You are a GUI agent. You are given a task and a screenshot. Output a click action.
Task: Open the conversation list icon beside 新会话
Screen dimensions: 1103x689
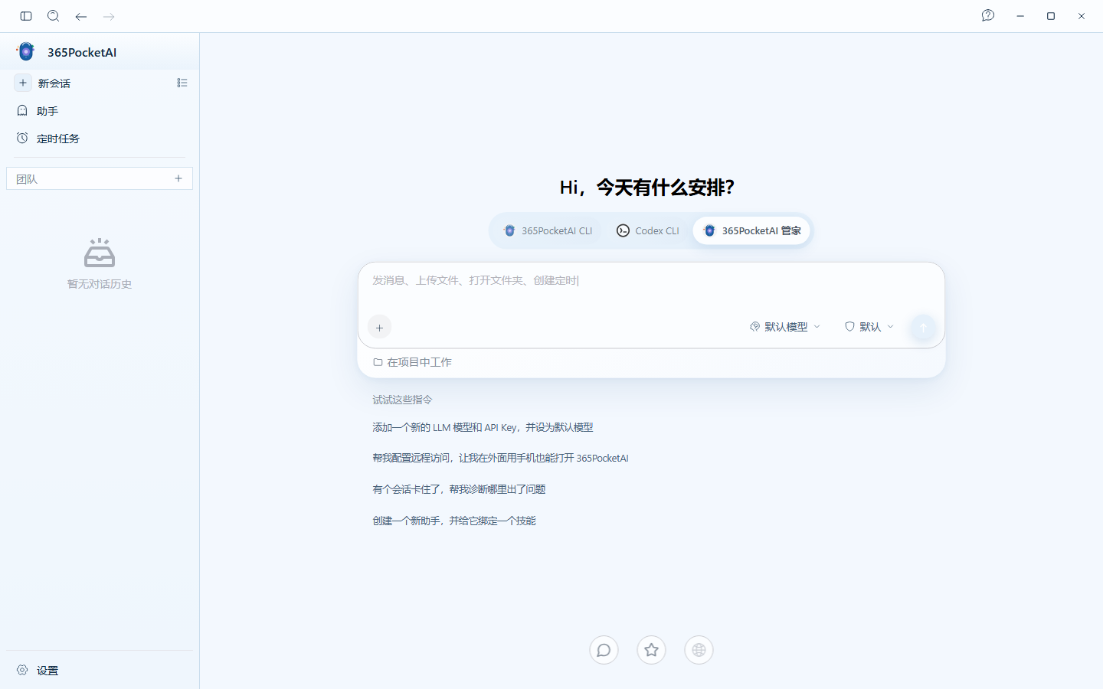[x=182, y=83]
